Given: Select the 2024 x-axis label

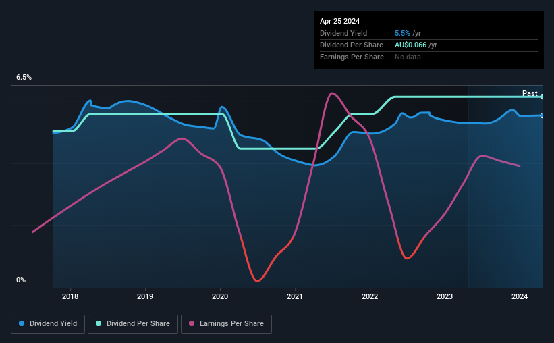Looking at the screenshot, I should click(x=520, y=296).
